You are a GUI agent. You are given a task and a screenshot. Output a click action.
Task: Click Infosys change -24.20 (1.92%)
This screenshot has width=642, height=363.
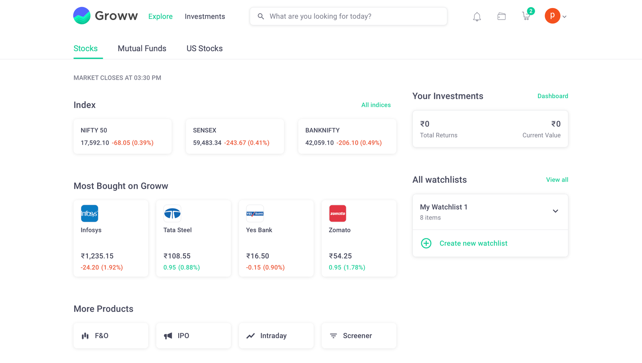click(102, 267)
